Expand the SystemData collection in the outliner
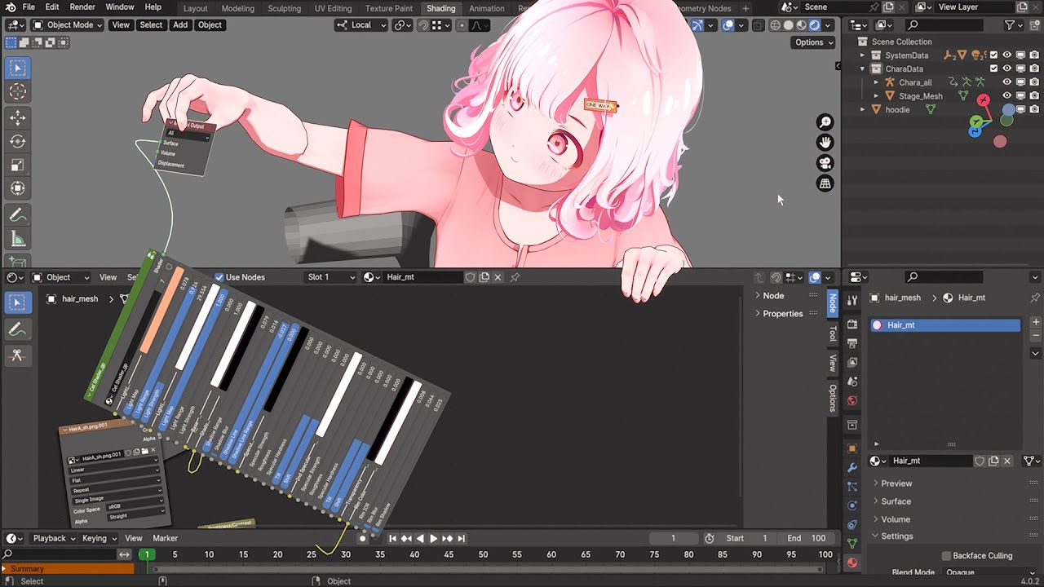 (x=862, y=55)
